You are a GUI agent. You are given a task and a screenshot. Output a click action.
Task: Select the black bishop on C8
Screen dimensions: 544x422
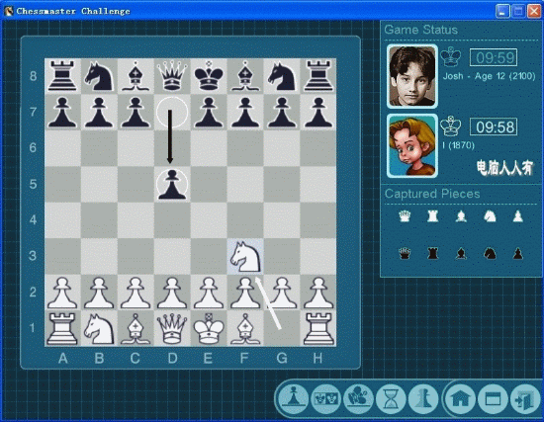[136, 76]
